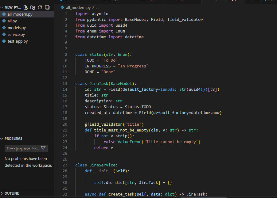Refresh the Explorer file list
This screenshot has height=198, width=277.
40,7
